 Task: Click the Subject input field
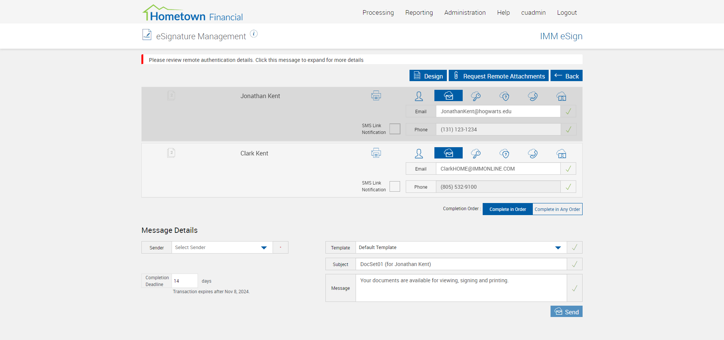[461, 264]
